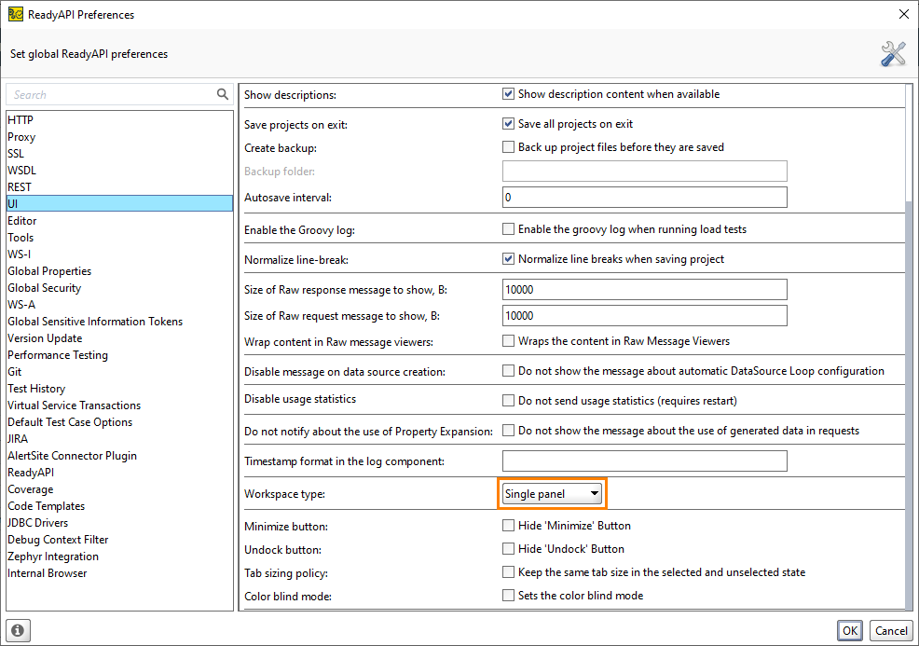
Task: Click the info icon at bottom left
Action: 18,630
